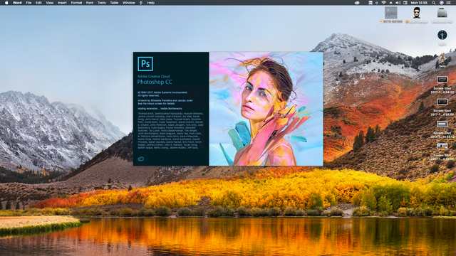Open the Table menu
This screenshot has width=456, height=256.
point(114,3)
